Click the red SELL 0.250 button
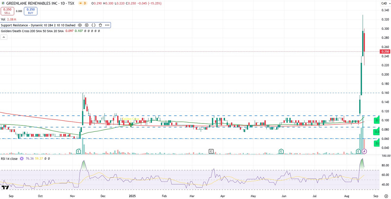391x199 pixels. [x=7, y=11]
